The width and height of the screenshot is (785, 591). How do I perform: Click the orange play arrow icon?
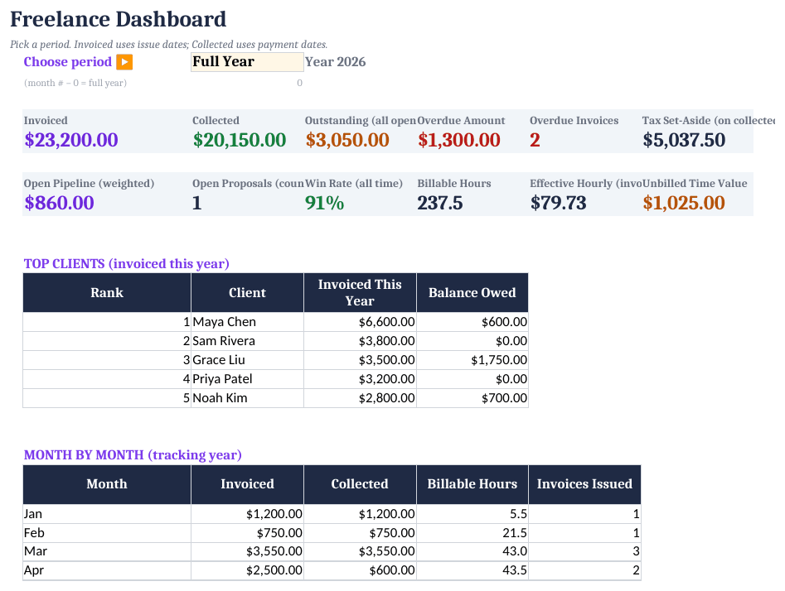124,62
